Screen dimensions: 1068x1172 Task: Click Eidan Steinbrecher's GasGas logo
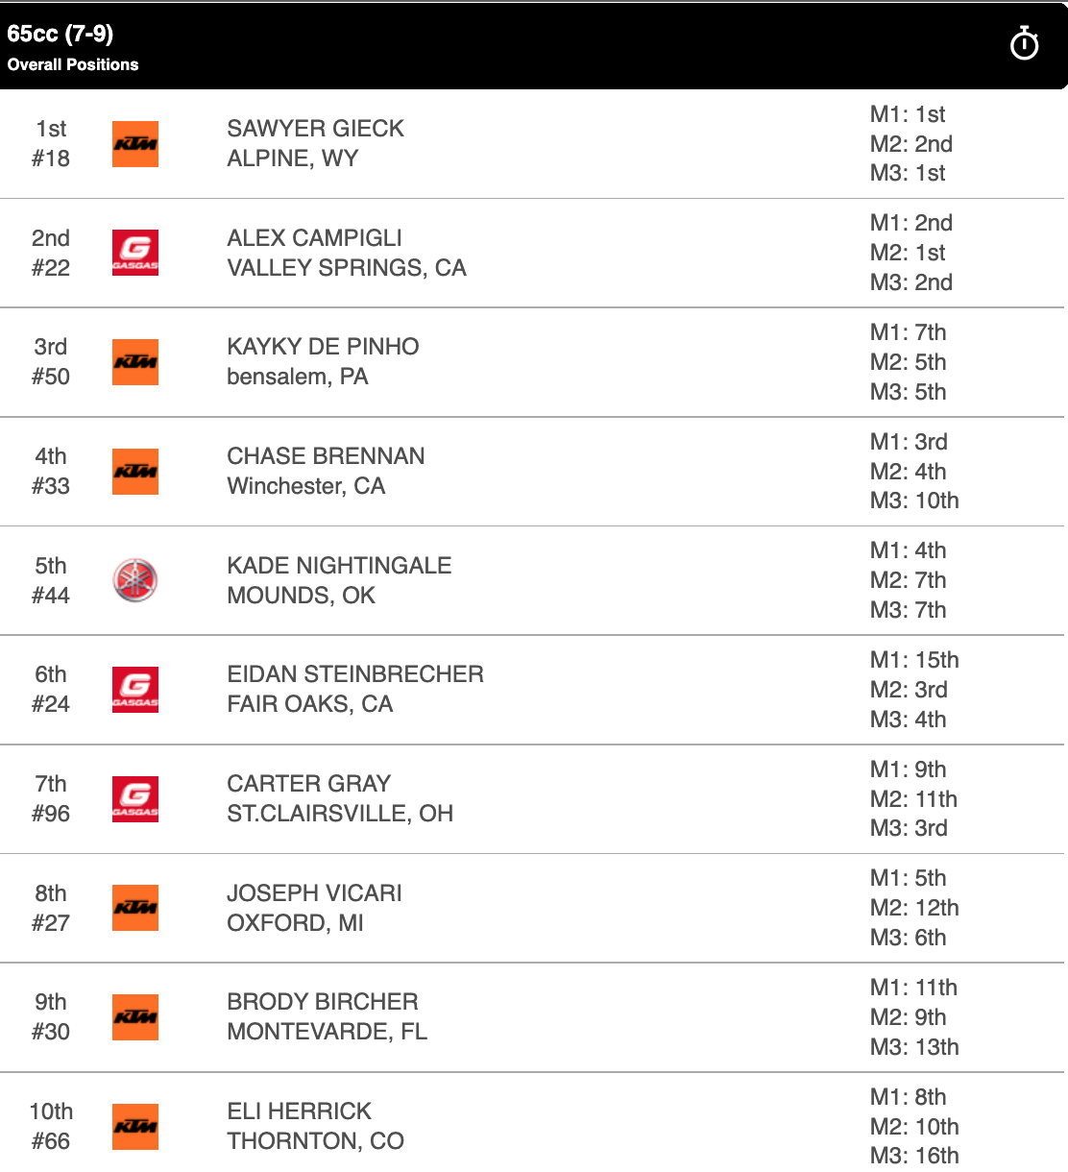coord(135,690)
